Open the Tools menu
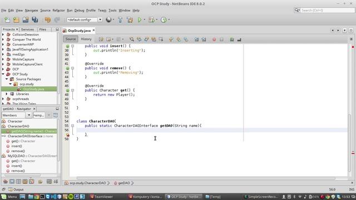The width and height of the screenshot is (356, 200). click(x=112, y=11)
